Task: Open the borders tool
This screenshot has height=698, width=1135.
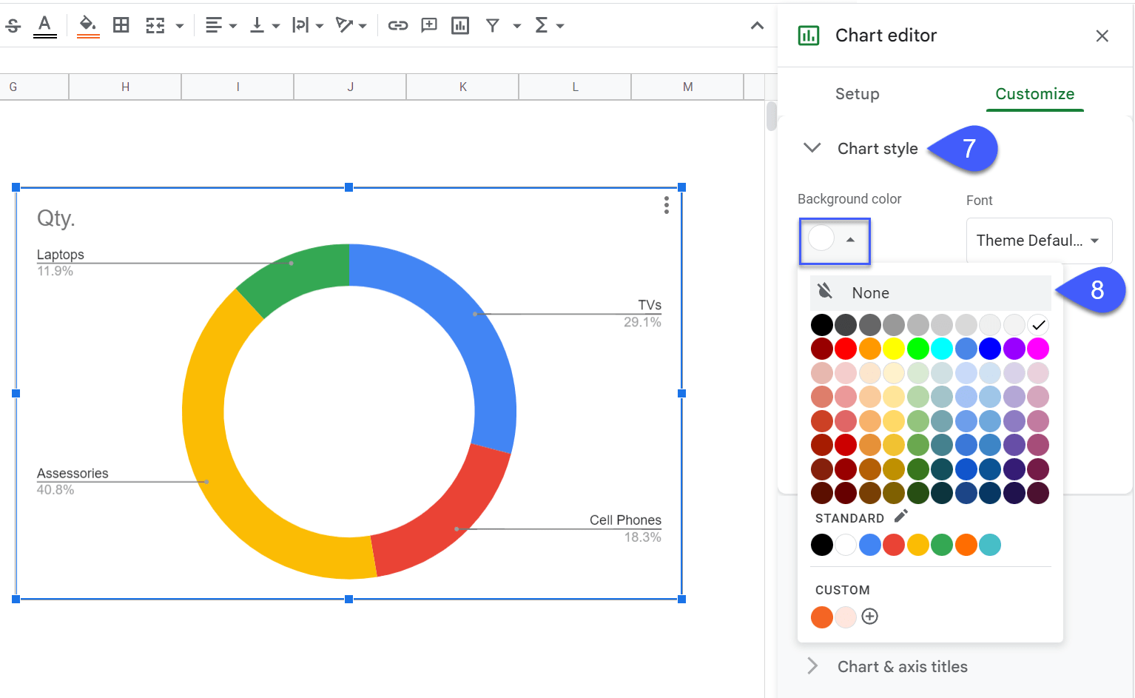Action: pyautogui.click(x=121, y=26)
